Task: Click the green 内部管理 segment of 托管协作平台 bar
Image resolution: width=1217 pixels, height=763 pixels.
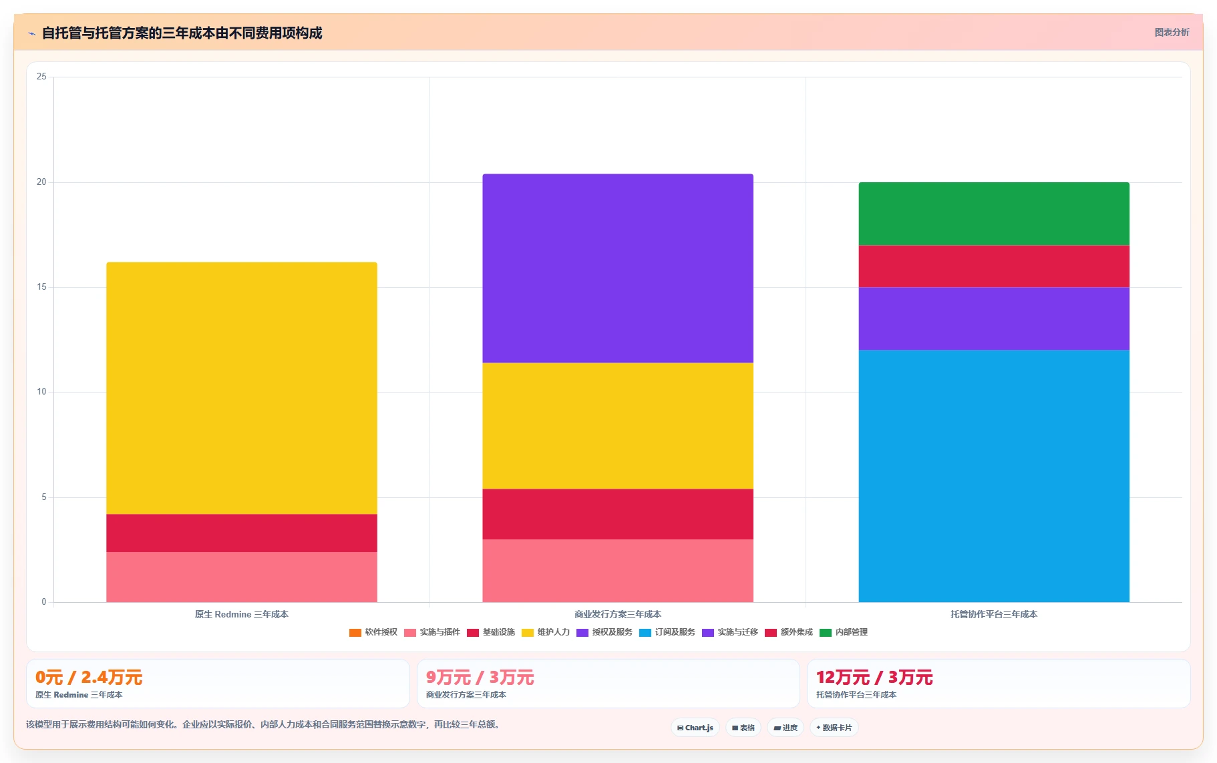Action: coord(994,214)
